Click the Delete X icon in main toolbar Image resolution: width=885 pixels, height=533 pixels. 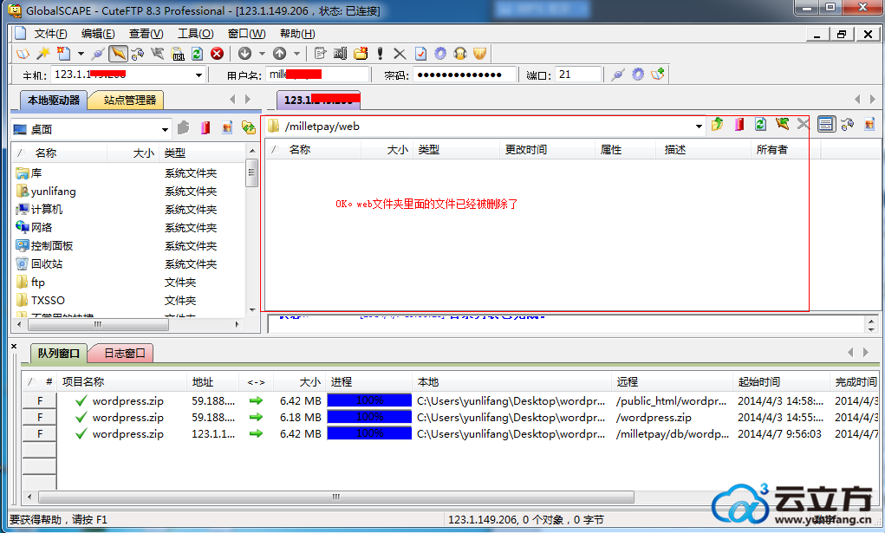(400, 54)
